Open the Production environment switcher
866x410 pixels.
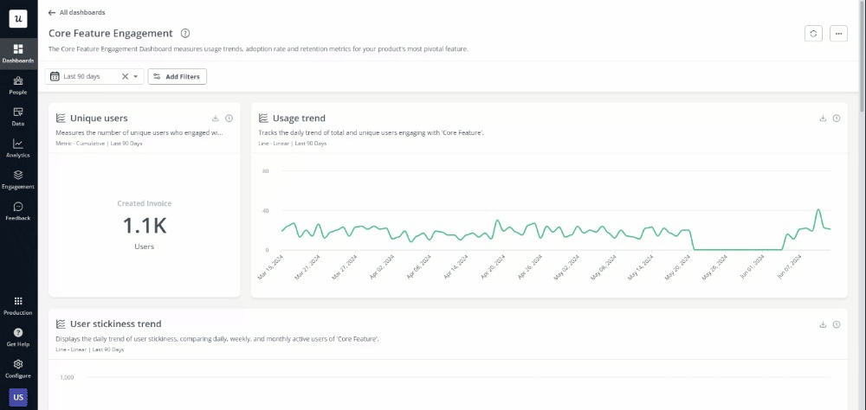tap(18, 305)
